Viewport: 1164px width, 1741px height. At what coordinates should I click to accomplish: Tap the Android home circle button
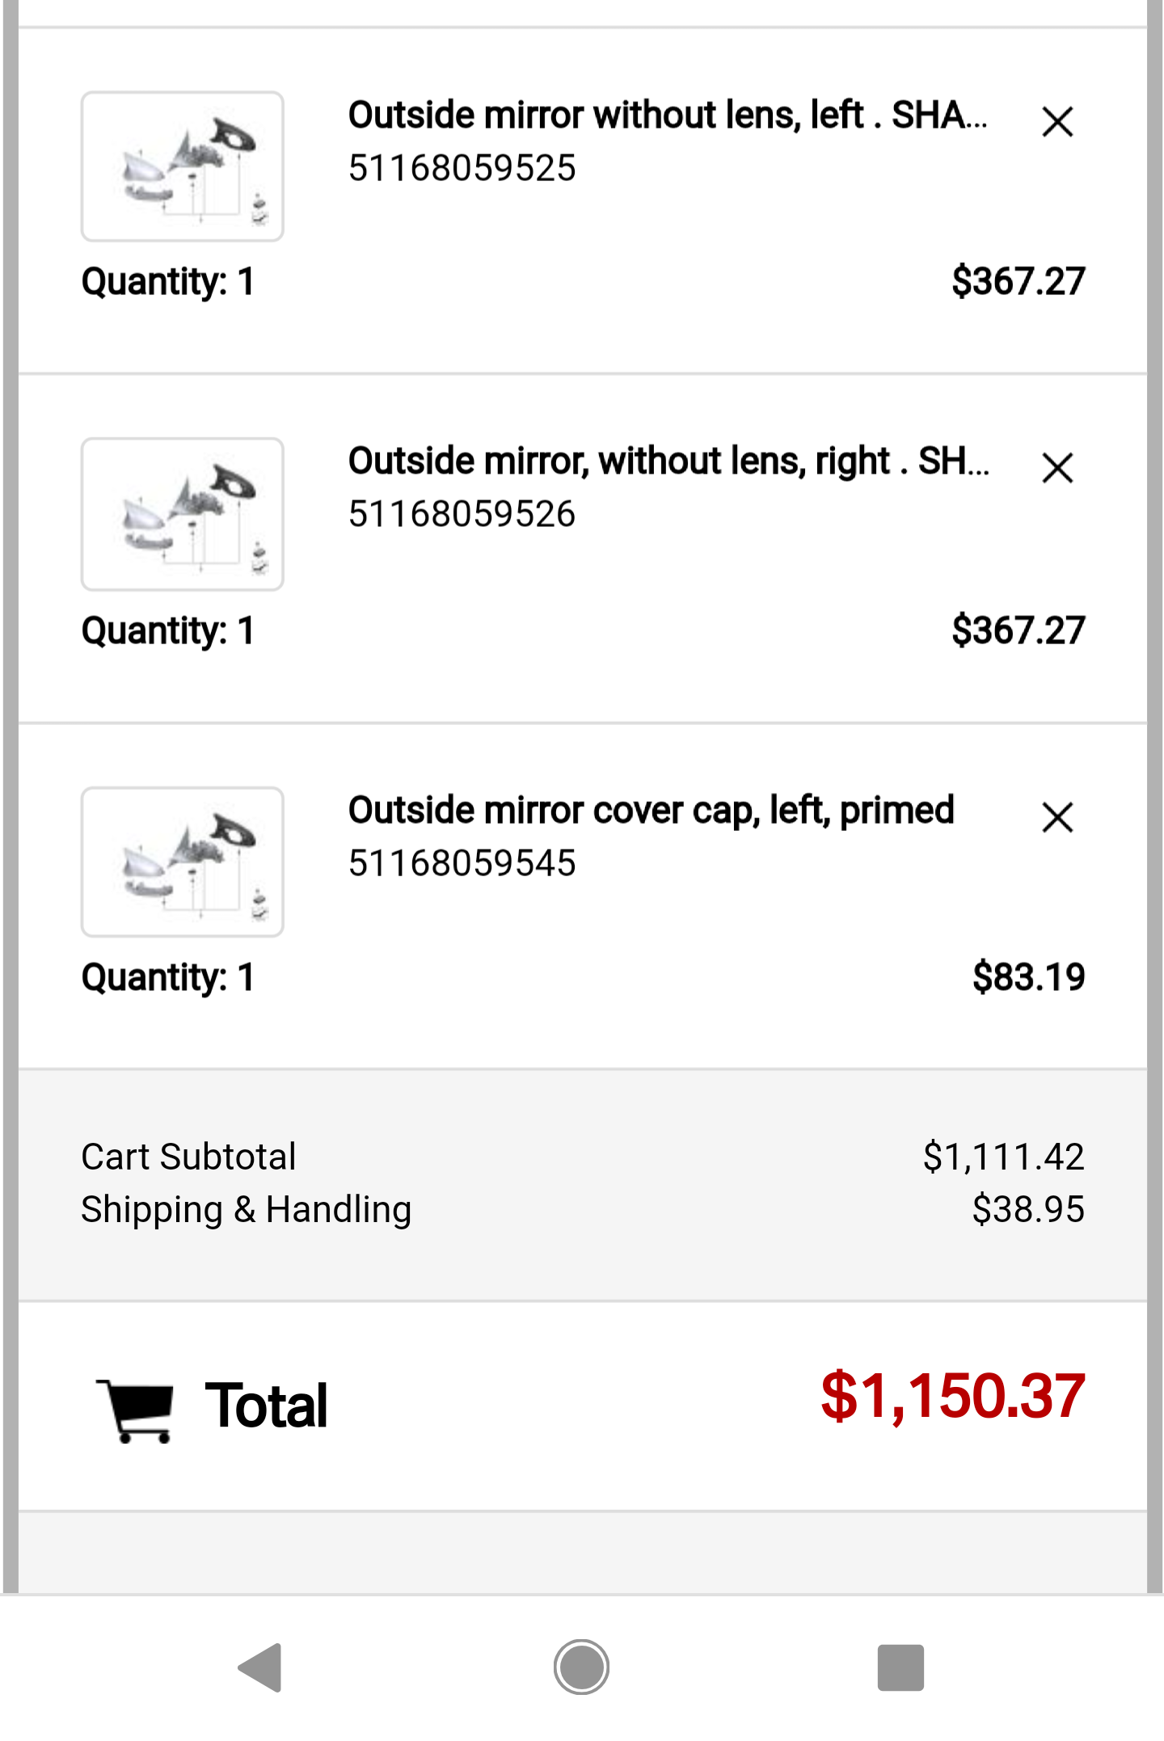(581, 1667)
